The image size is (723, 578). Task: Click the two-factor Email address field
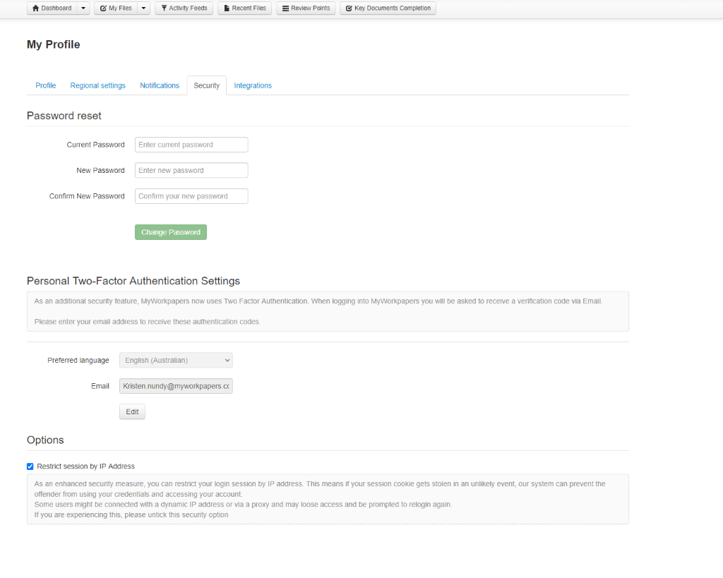pos(176,386)
